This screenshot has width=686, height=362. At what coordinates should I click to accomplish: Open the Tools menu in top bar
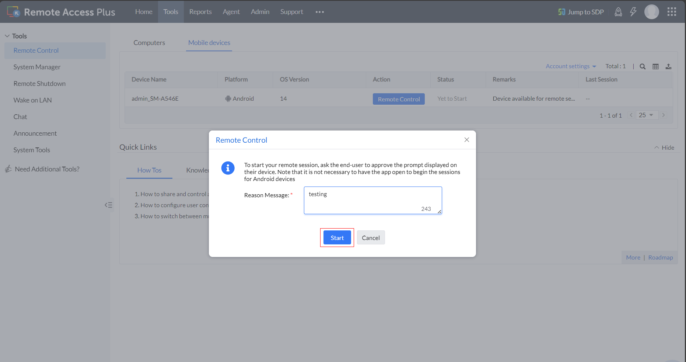[171, 12]
